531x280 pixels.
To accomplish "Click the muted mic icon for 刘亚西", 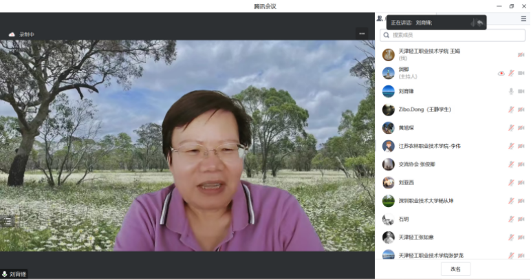I will click(511, 183).
